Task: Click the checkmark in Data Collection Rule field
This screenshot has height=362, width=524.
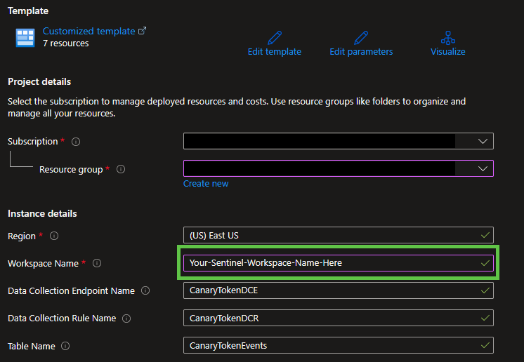Action: [485, 318]
